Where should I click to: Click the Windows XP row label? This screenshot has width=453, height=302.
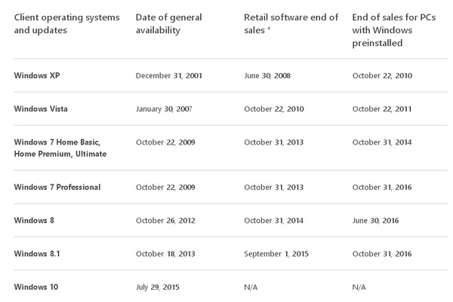click(x=37, y=75)
